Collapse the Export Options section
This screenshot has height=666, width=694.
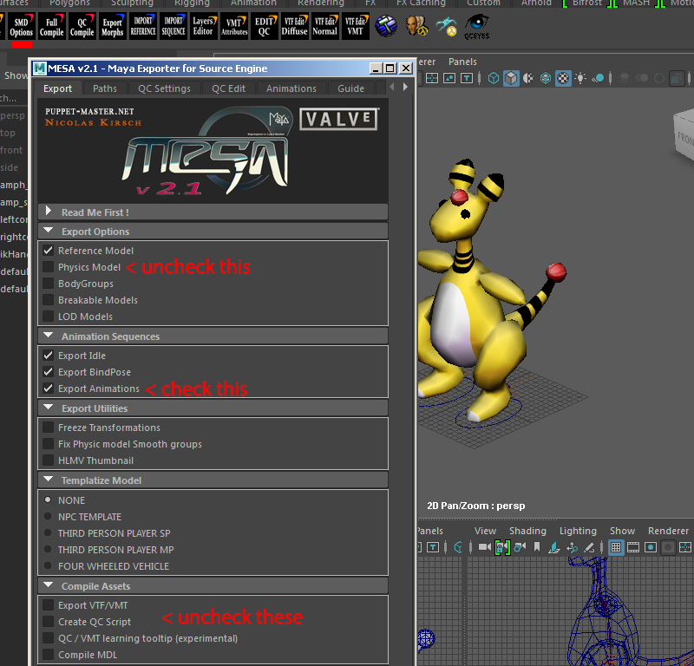213,232
